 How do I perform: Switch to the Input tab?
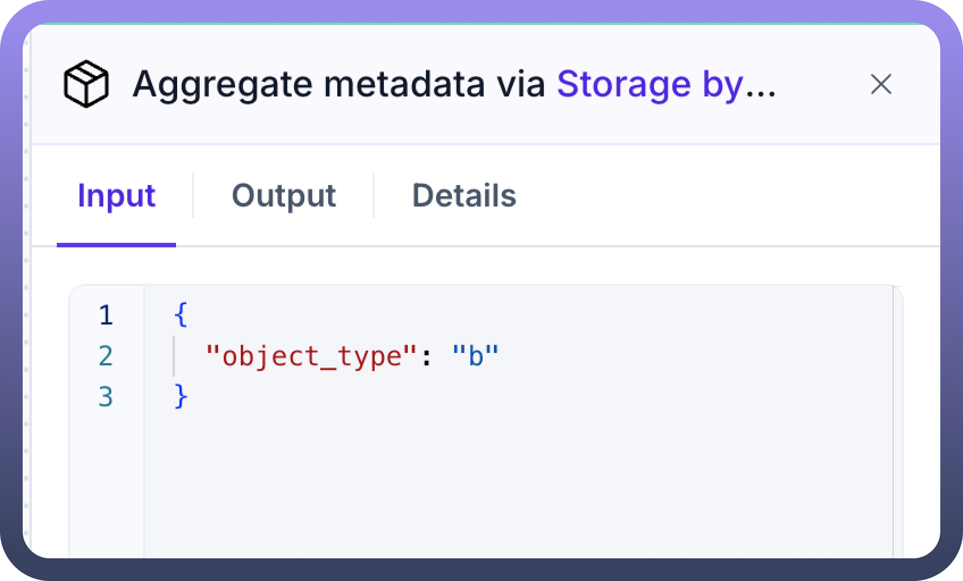(116, 196)
